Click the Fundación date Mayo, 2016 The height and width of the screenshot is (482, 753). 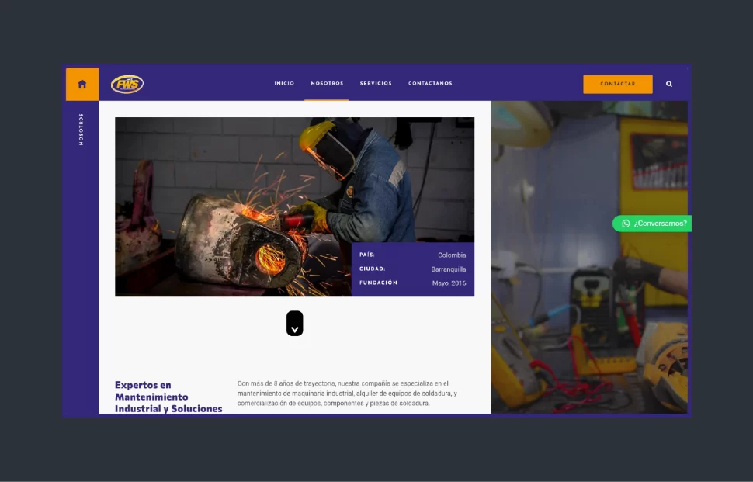point(449,283)
